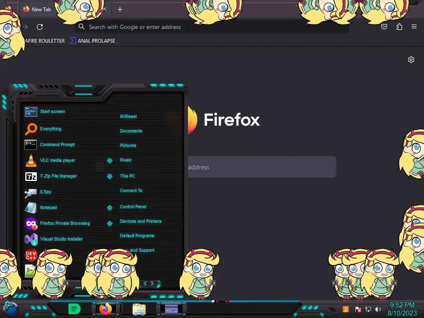Click the ILSpy icon in the start menu

[31, 193]
